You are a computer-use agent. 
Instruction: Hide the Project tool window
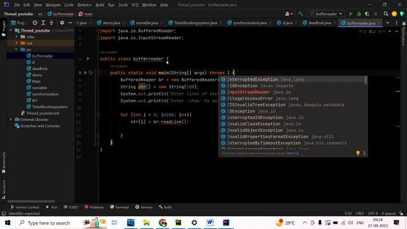click(x=70, y=23)
